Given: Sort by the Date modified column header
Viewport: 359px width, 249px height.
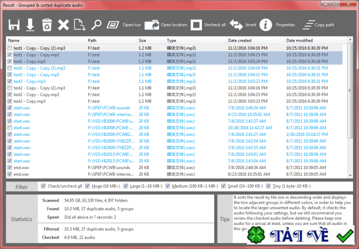Looking at the screenshot, I should 313,40.
